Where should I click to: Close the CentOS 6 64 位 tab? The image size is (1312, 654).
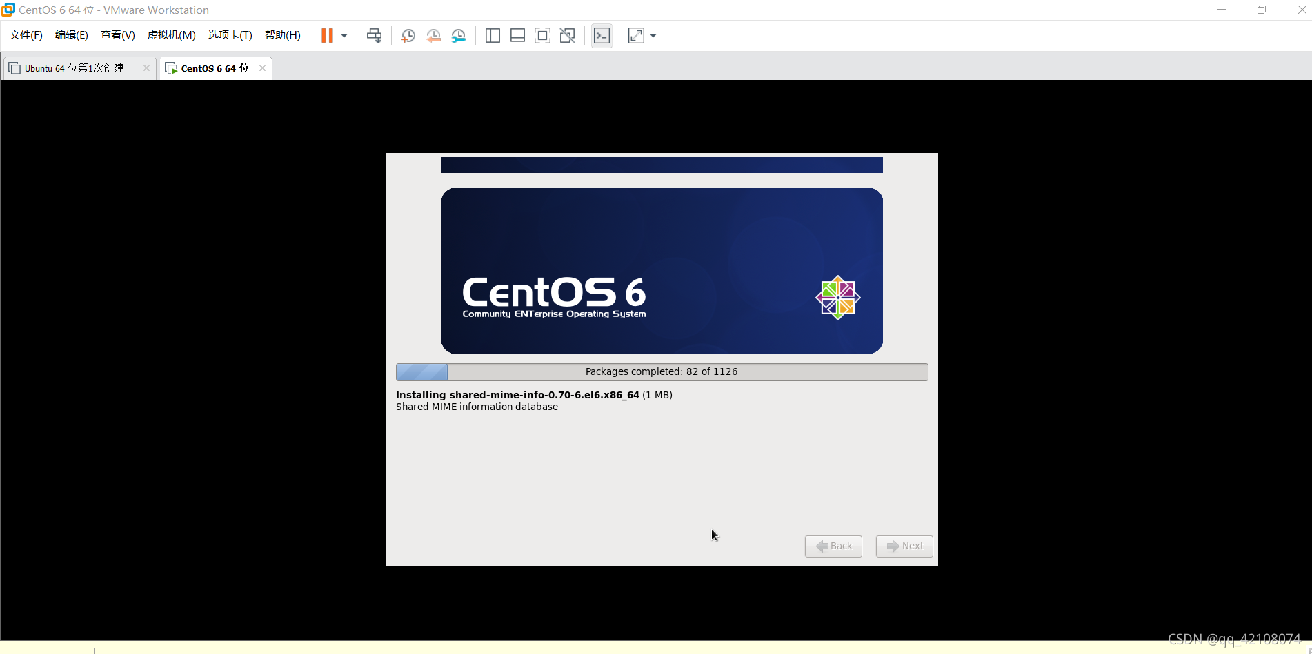(262, 68)
